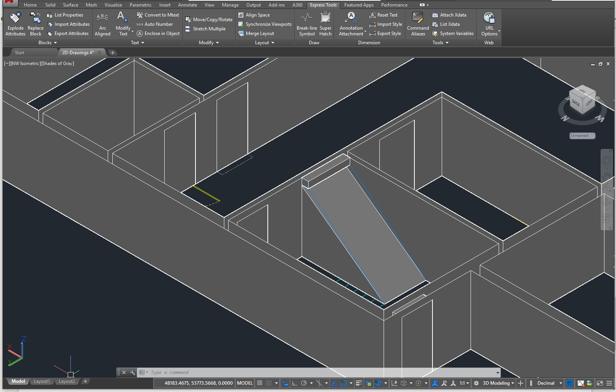Click the Explode Attributes tool
Screen dimensions: 616x392
tap(15, 24)
